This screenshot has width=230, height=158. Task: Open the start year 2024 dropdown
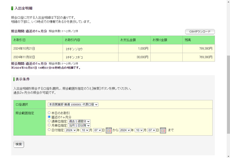(71, 130)
